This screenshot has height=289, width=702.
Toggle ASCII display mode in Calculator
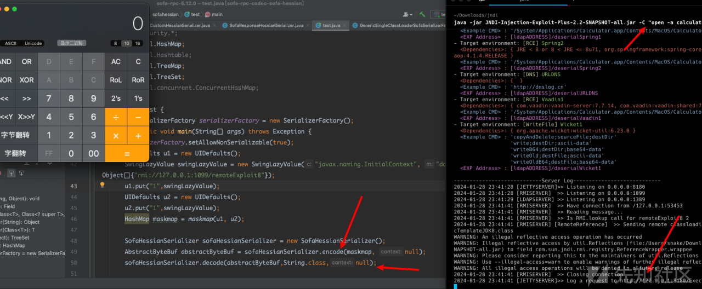[10, 43]
